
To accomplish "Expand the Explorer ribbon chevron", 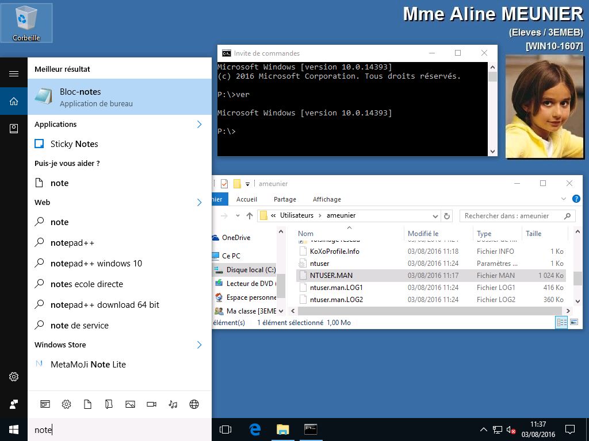I will [564, 199].
